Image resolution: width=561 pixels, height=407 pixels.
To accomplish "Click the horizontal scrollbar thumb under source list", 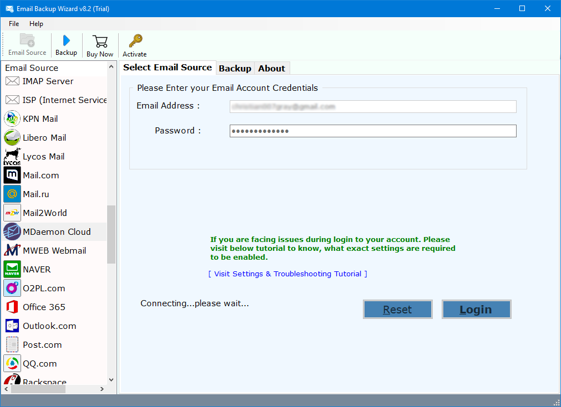I will tap(38, 389).
